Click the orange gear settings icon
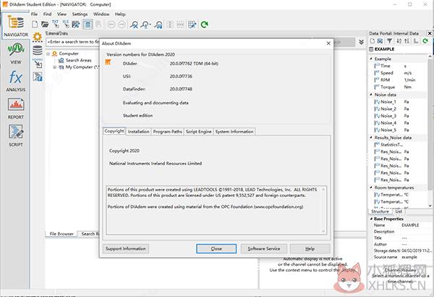 37,37
